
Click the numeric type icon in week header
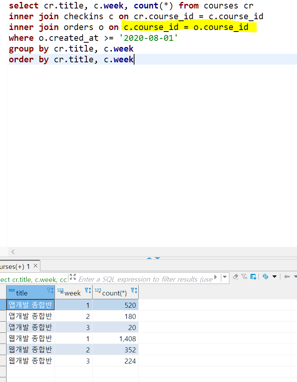pyautogui.click(x=60, y=291)
